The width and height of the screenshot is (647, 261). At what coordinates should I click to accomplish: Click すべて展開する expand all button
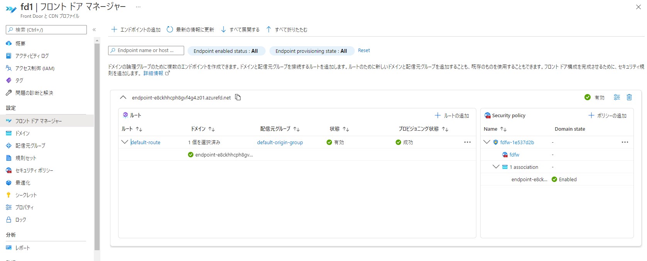(240, 30)
